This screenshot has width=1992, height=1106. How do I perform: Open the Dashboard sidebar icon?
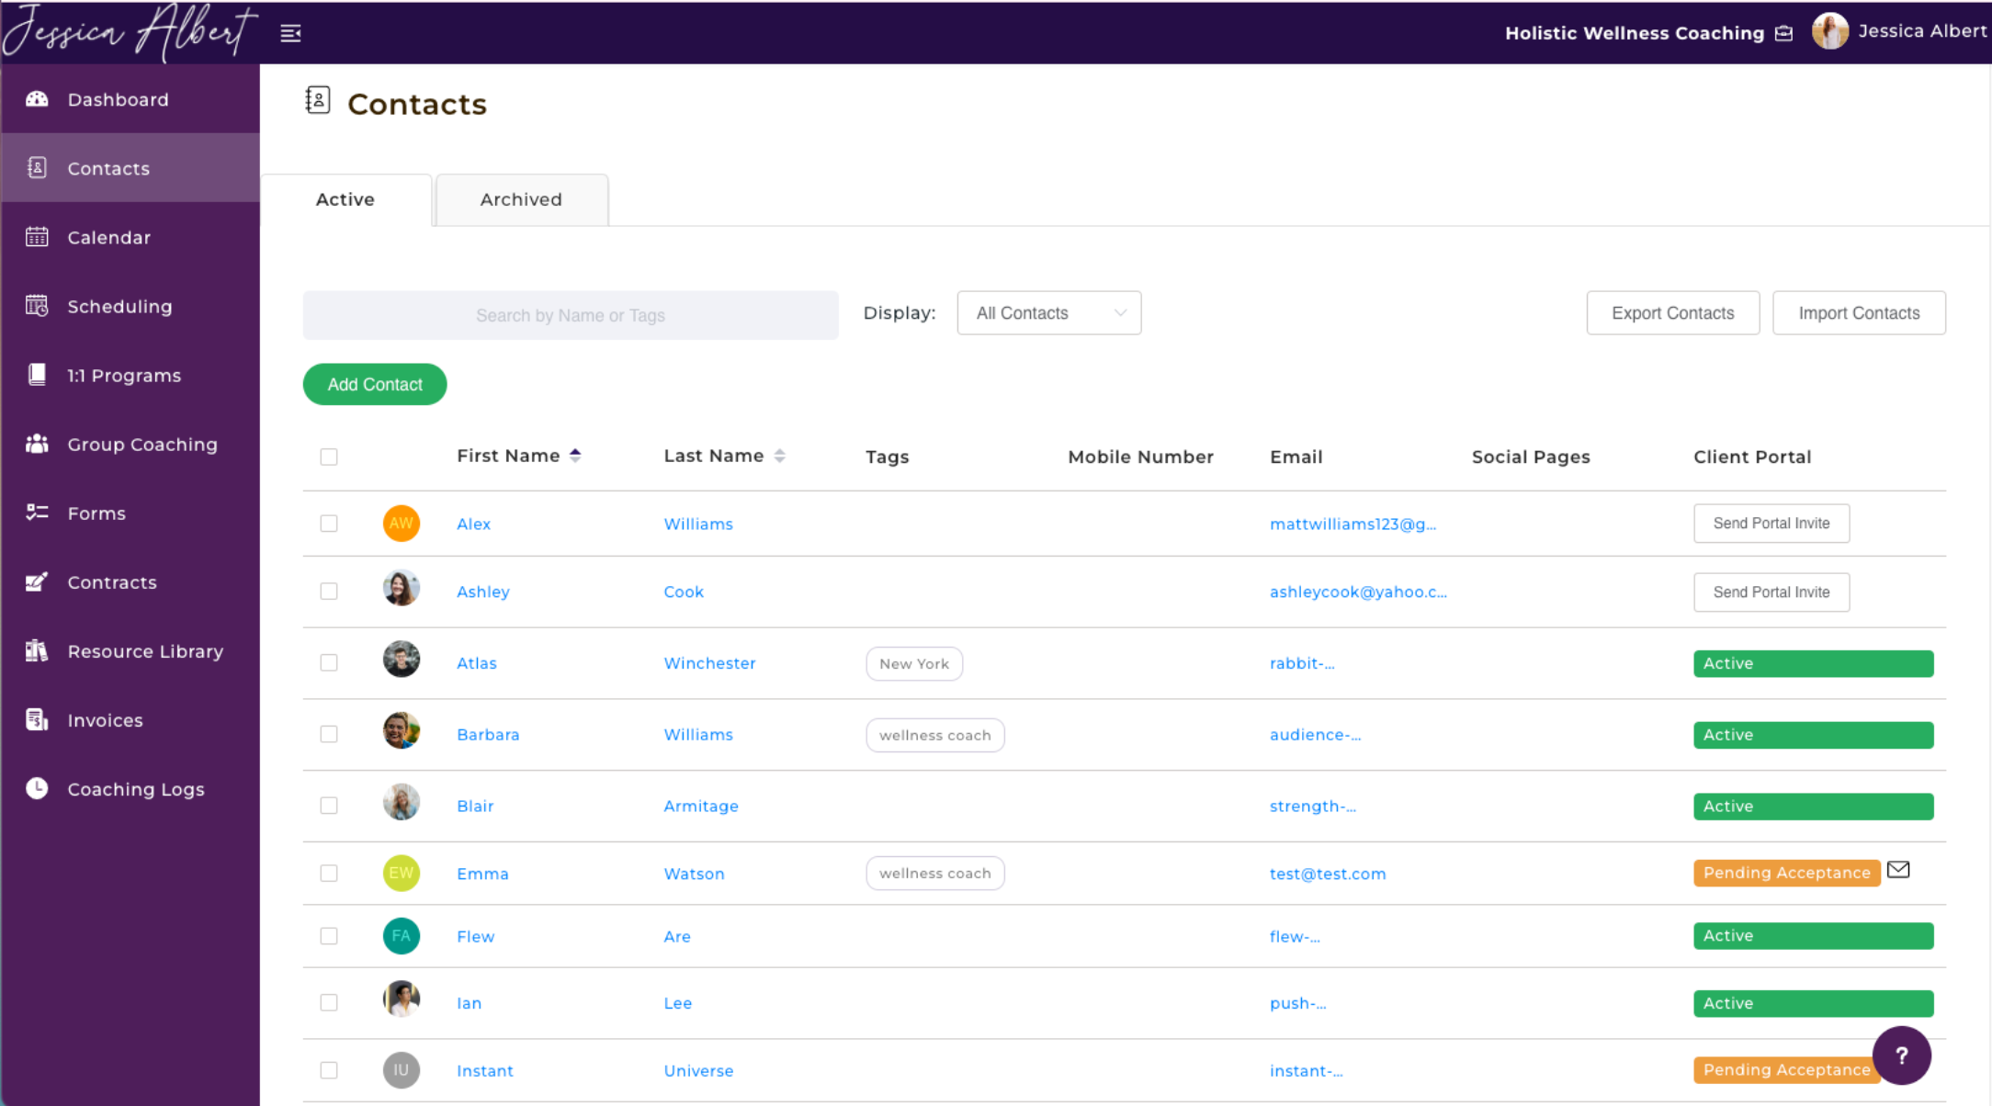tap(37, 99)
